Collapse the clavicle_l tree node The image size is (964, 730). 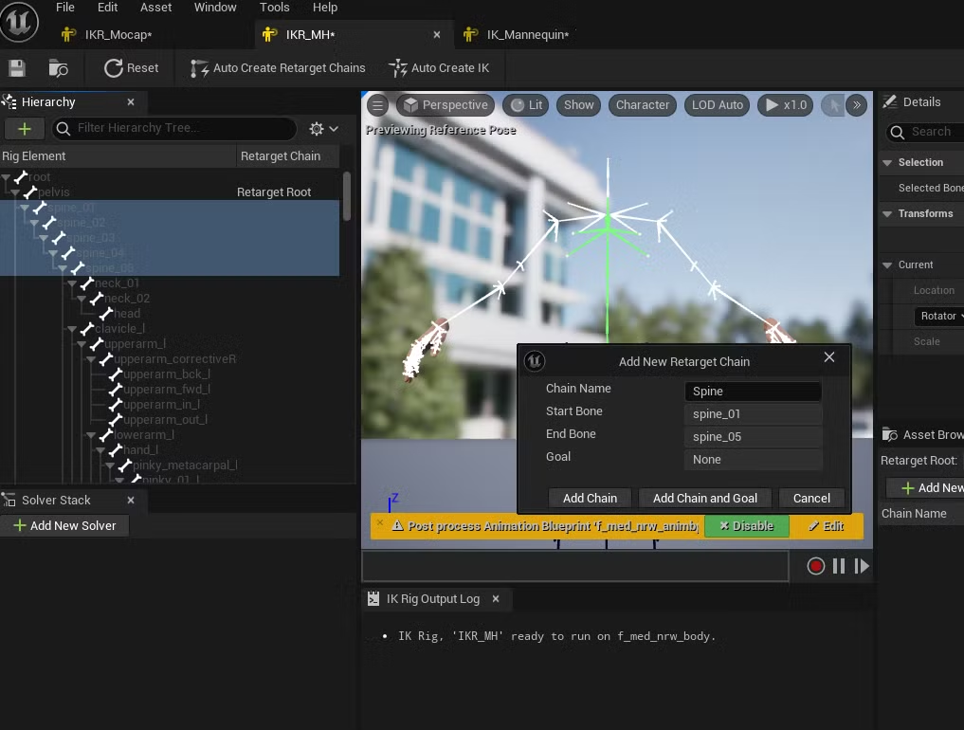[x=73, y=329]
